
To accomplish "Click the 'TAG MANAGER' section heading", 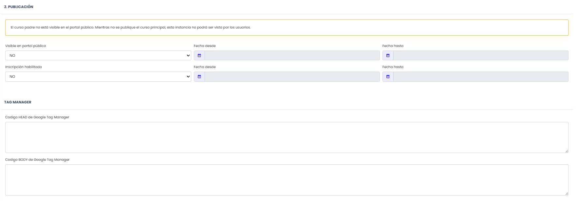I will [x=18, y=102].
